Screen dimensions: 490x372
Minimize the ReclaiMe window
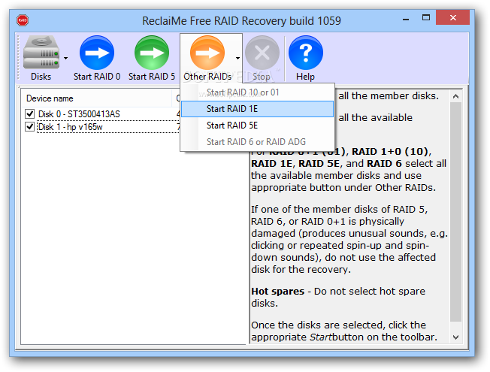pyautogui.click(x=406, y=19)
